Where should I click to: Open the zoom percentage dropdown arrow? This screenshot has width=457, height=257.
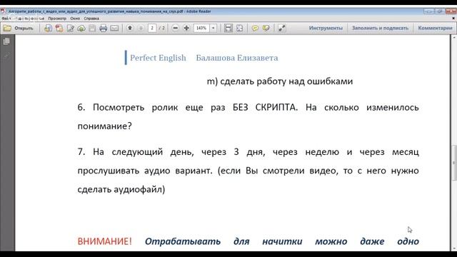(x=214, y=28)
